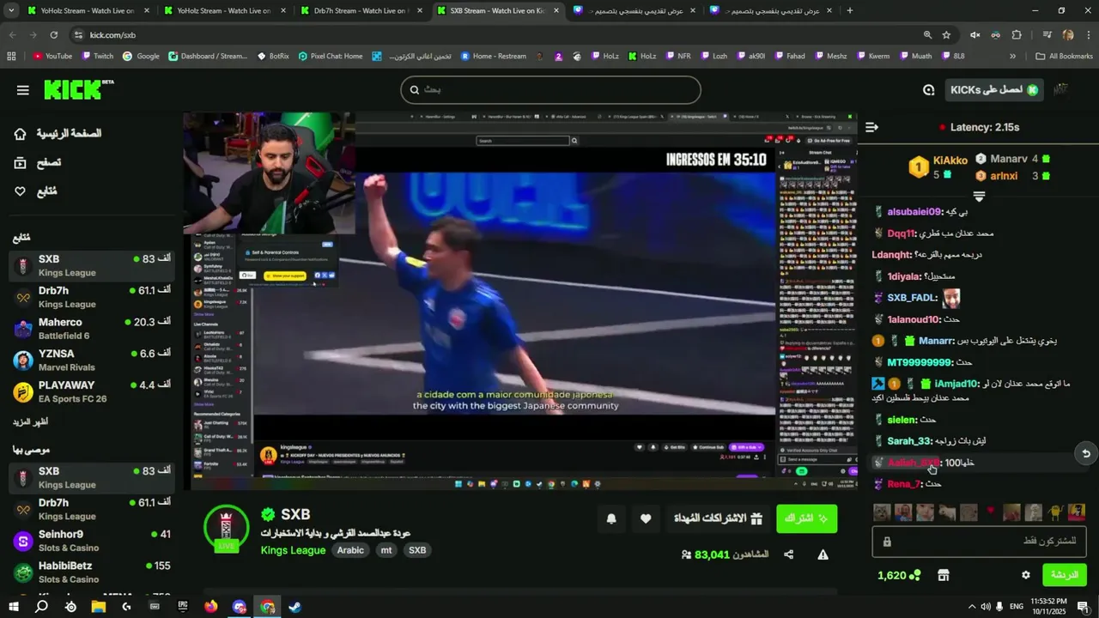Click the subscribers-only chat input field
1099x618 pixels.
(980, 542)
